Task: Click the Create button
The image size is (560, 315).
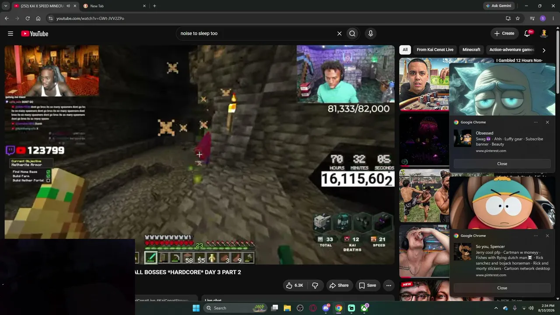Action: click(504, 34)
